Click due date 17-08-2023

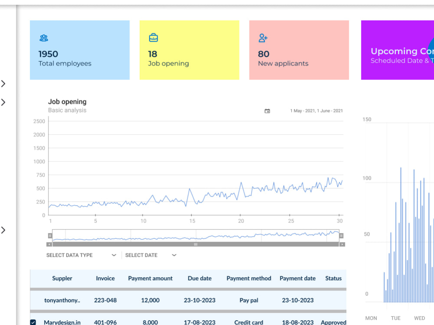point(200,322)
